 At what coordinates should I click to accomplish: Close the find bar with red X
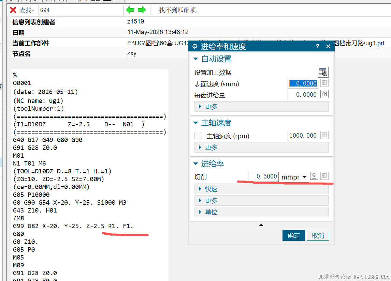13,10
